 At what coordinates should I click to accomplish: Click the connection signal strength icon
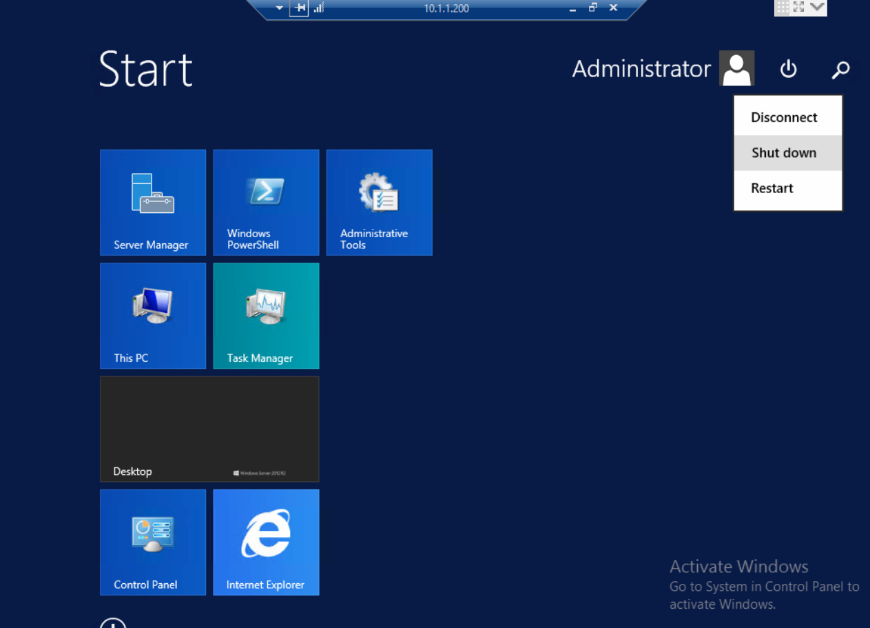(x=318, y=8)
